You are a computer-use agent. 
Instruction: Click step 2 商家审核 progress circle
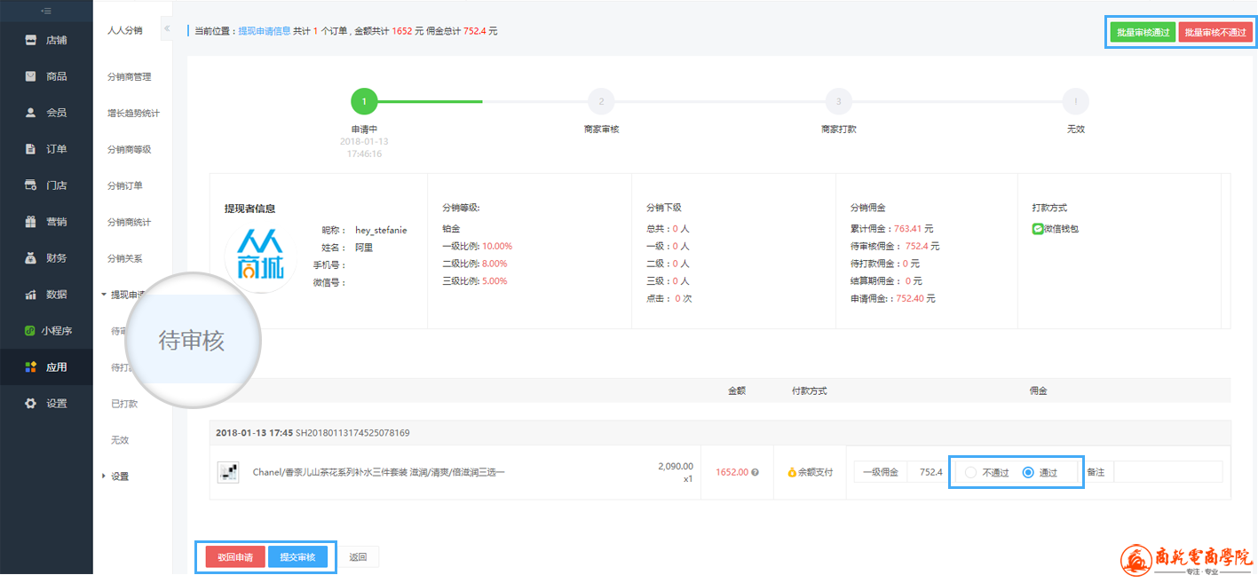tap(601, 102)
